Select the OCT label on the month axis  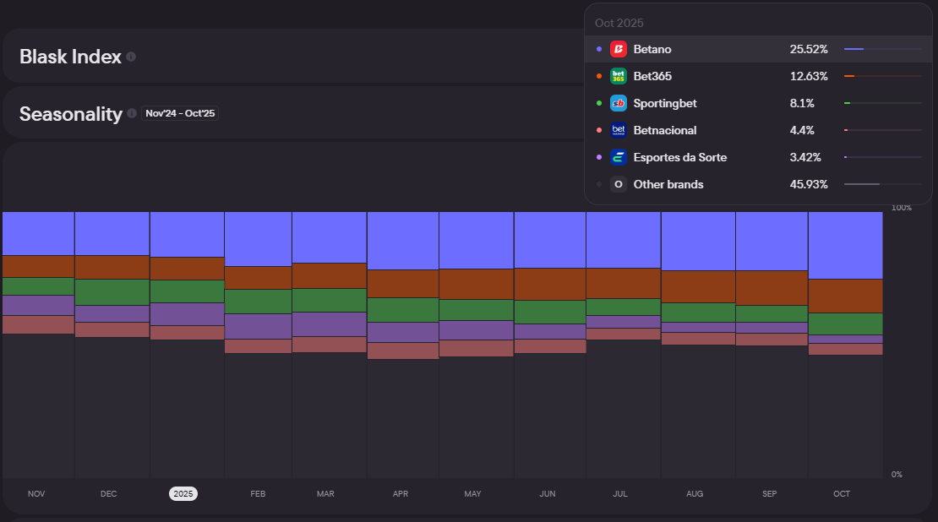pos(842,493)
